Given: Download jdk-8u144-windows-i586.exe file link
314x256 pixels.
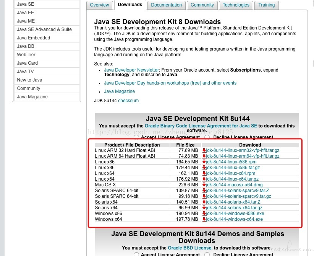Looking at the screenshot, I should [x=235, y=214].
